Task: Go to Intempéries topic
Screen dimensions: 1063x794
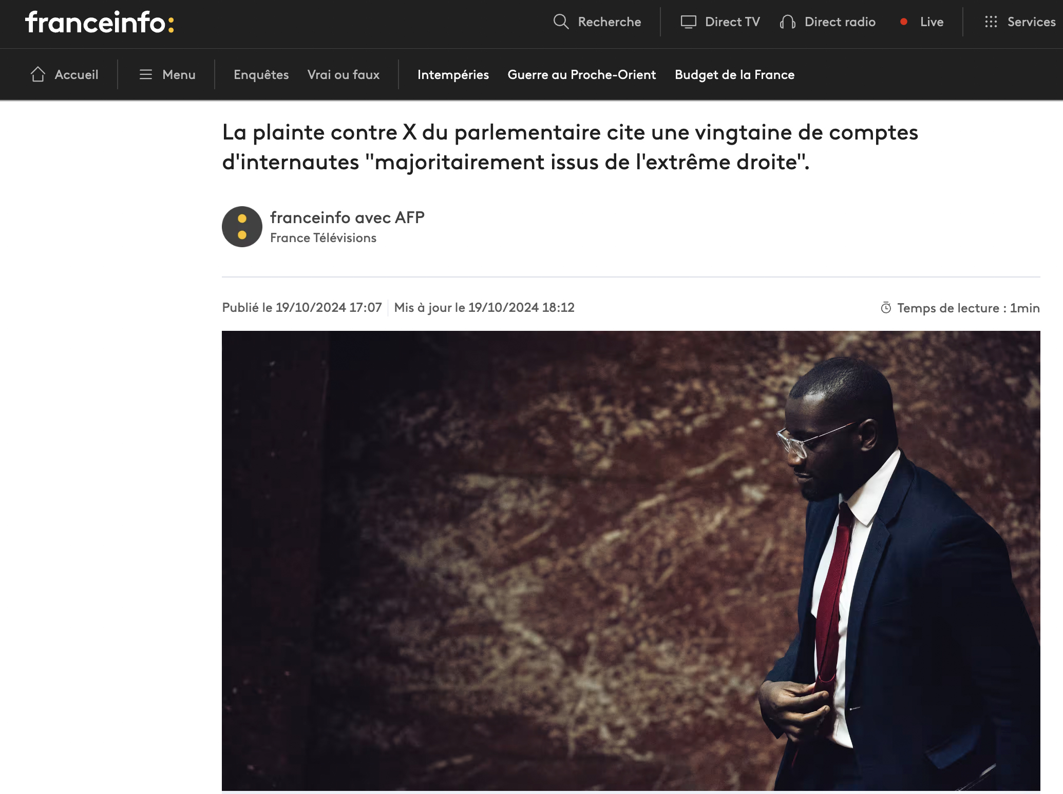Action: 453,75
